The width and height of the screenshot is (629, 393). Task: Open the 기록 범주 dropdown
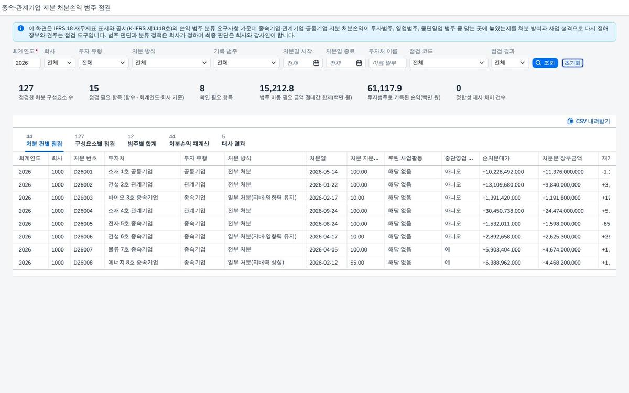pyautogui.click(x=247, y=63)
